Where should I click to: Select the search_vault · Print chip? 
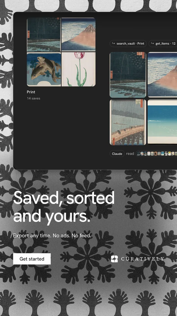[128, 44]
